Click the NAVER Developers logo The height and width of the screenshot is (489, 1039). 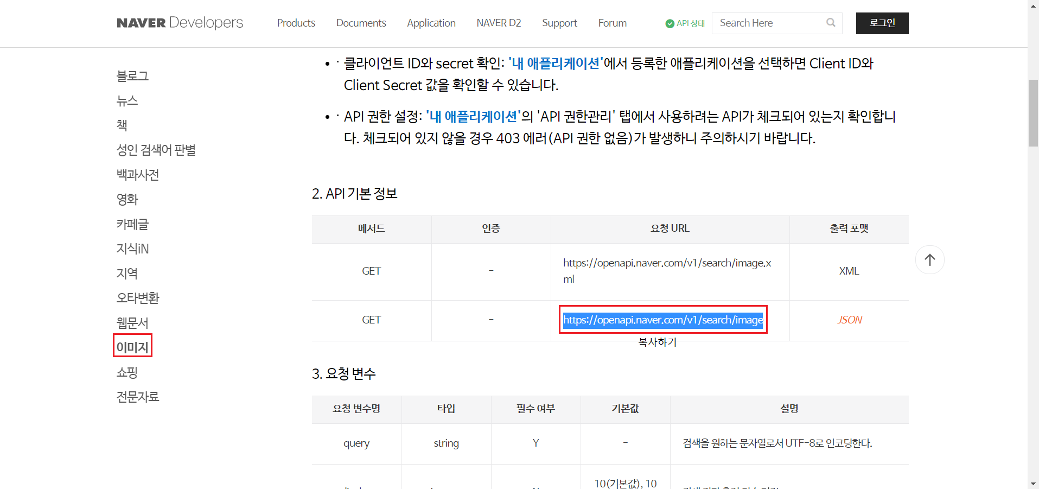click(x=180, y=23)
